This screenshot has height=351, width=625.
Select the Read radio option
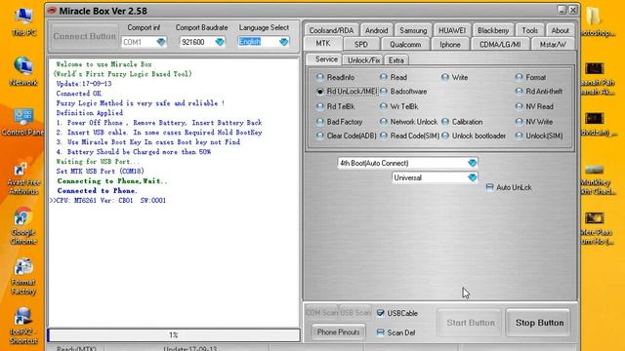(384, 77)
